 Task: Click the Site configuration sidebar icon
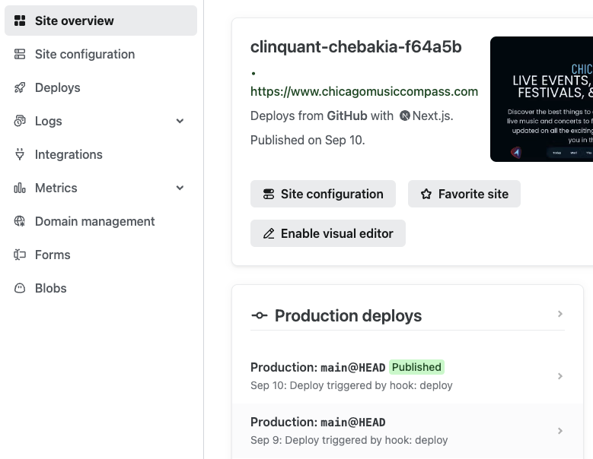(20, 54)
